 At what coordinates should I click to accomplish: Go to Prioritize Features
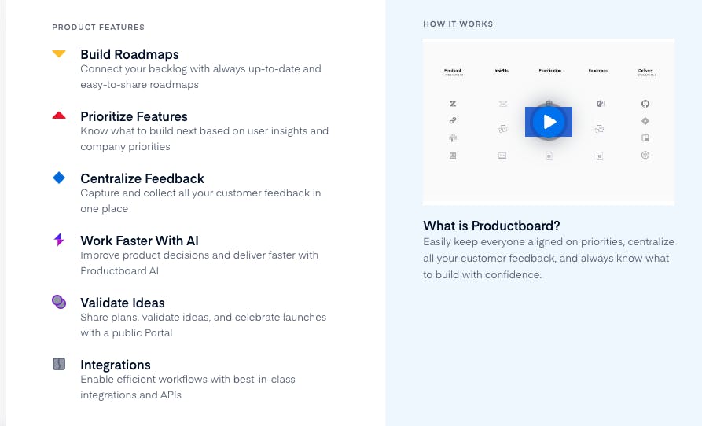(134, 116)
